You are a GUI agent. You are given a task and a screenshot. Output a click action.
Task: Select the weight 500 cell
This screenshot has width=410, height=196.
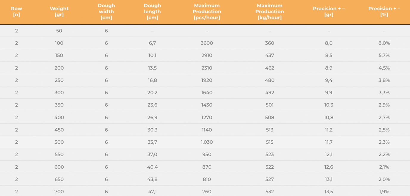[x=59, y=142]
